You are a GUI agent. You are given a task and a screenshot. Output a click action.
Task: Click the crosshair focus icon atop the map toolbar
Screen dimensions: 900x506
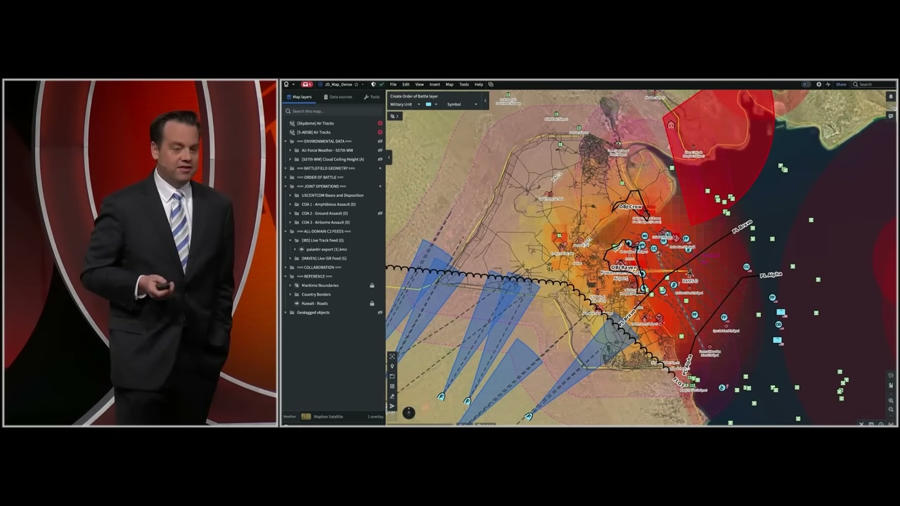[x=392, y=356]
